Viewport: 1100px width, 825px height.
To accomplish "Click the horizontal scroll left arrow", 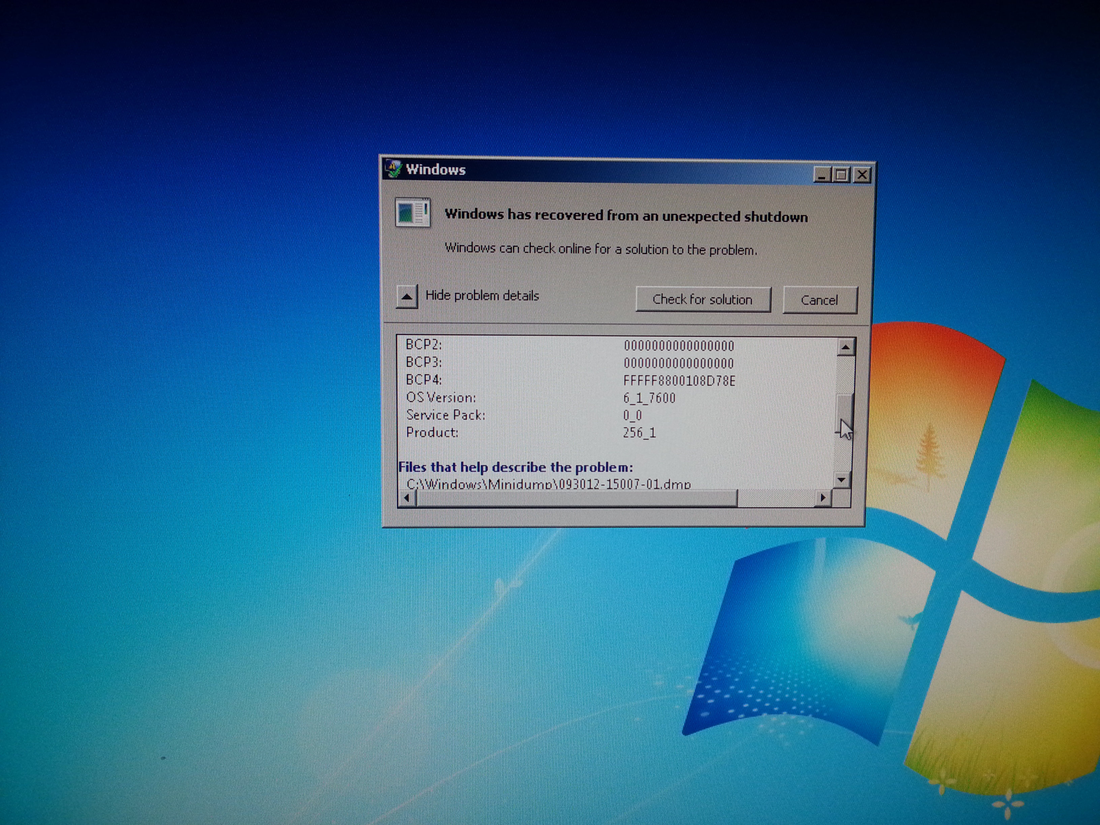I will [407, 498].
